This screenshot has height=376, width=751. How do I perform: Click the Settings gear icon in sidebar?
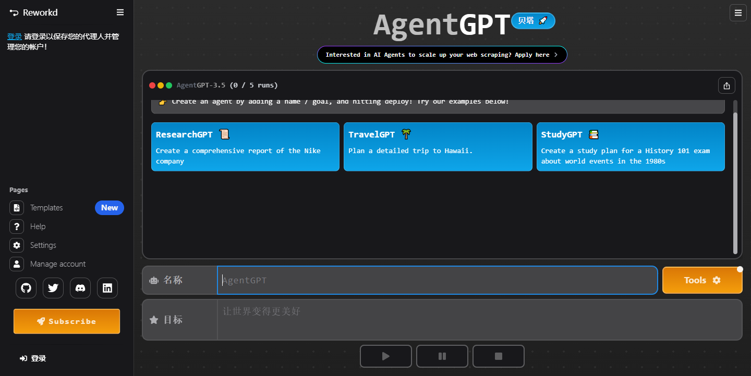[17, 245]
